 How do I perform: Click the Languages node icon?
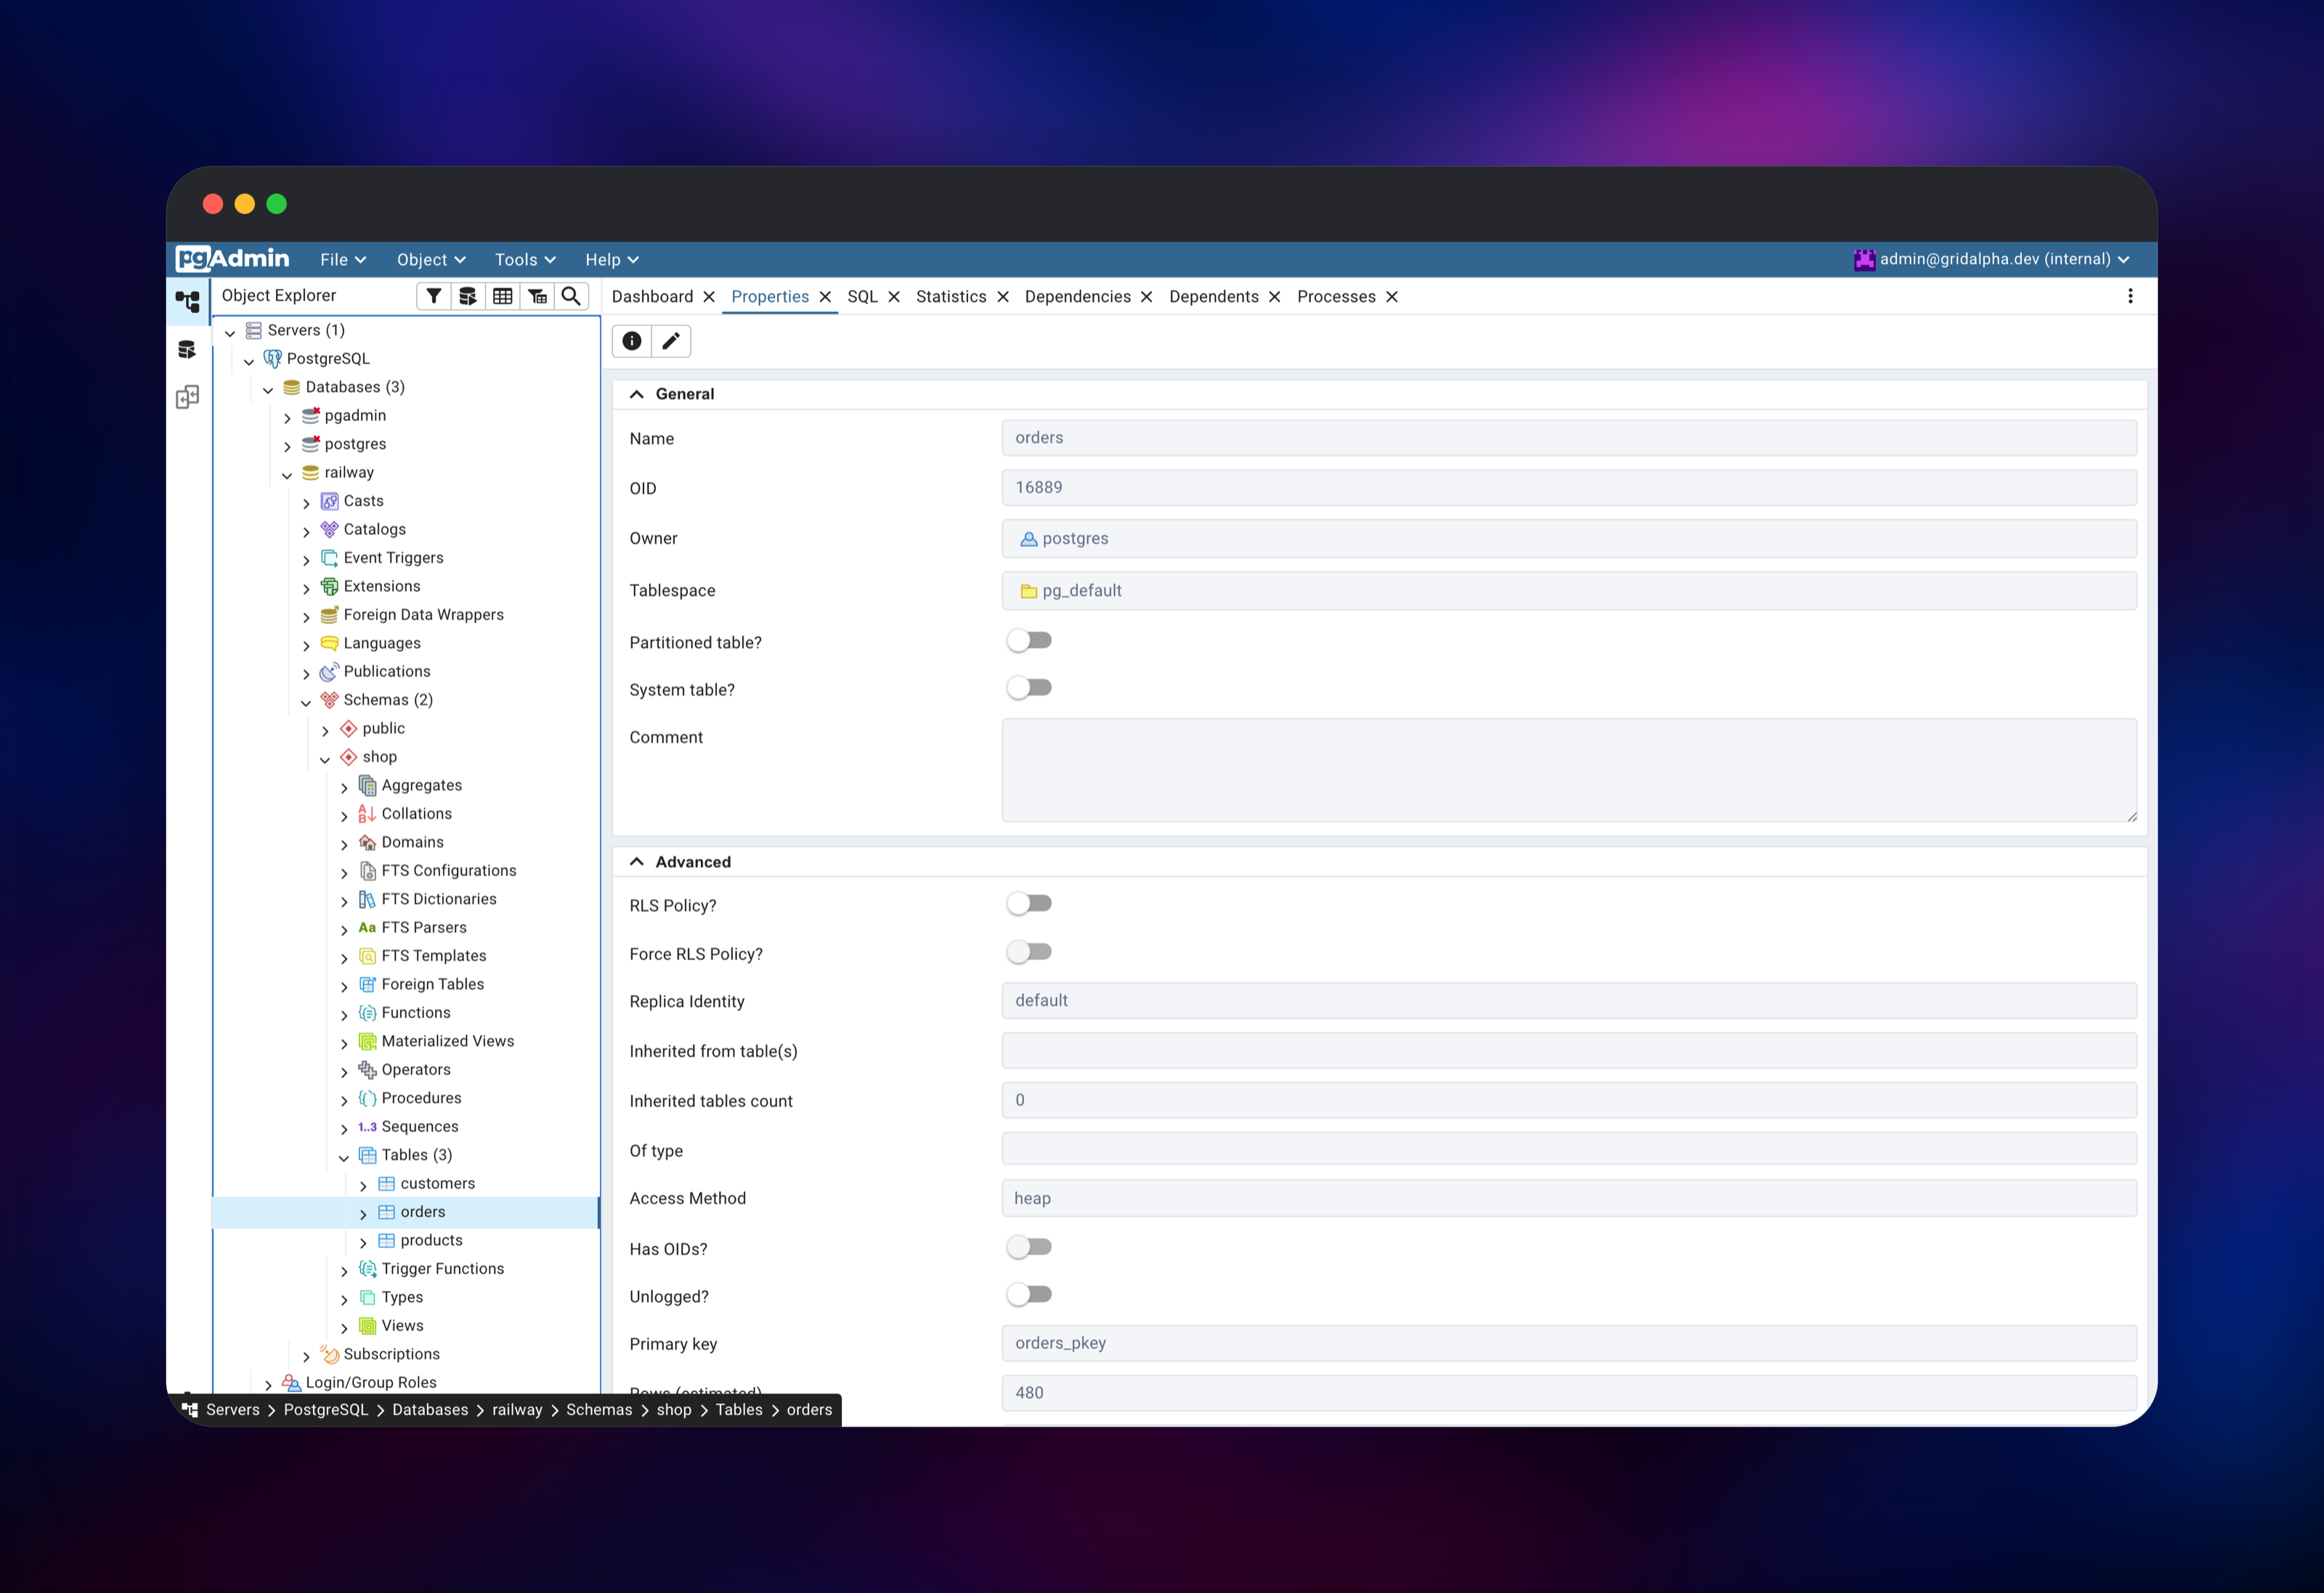[x=329, y=643]
